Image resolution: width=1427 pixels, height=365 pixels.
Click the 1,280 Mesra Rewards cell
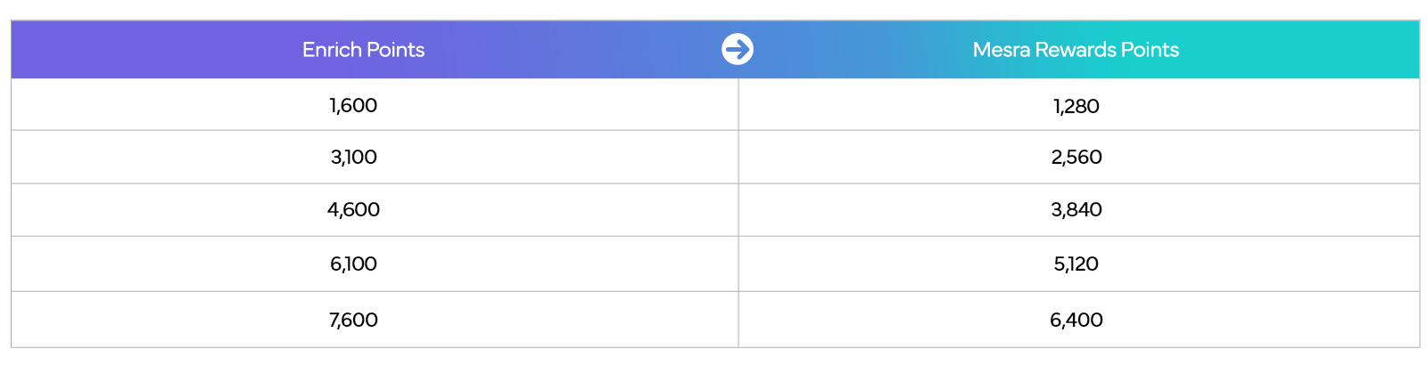pos(1076,106)
